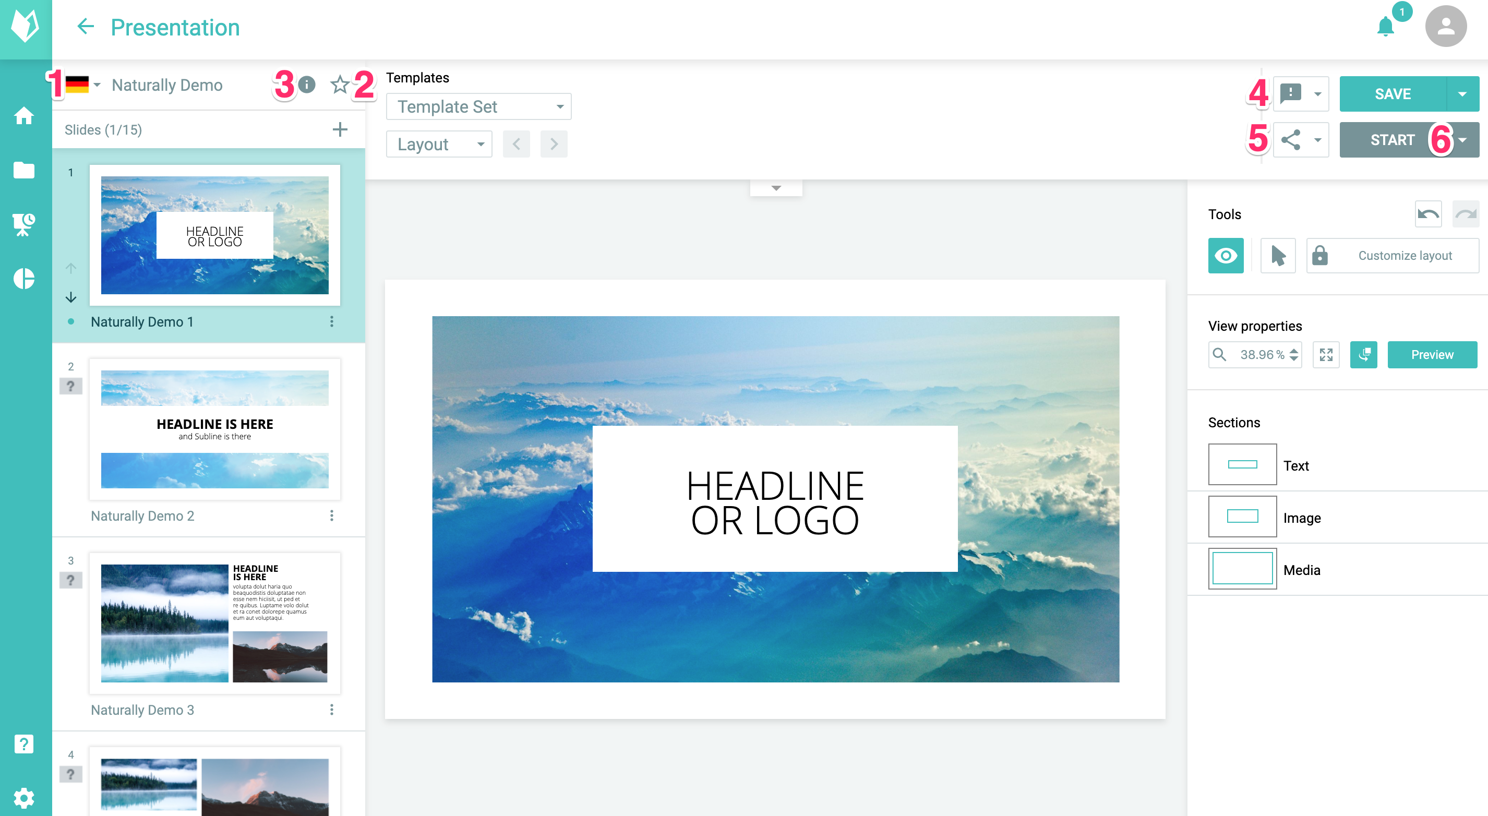Select the pointer tool in the Tools panel
This screenshot has width=1488, height=816.
[1277, 255]
